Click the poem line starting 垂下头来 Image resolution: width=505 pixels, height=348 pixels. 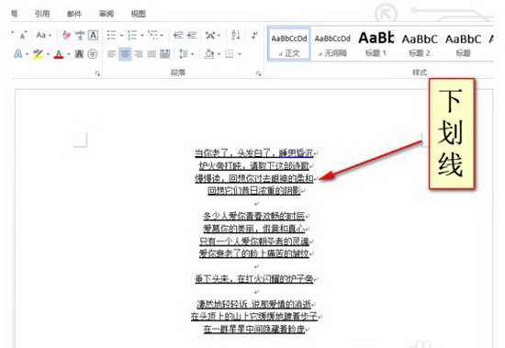tap(253, 279)
